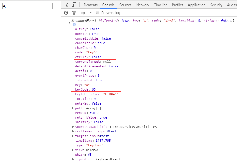Select the which: 65 row

[83, 155]
